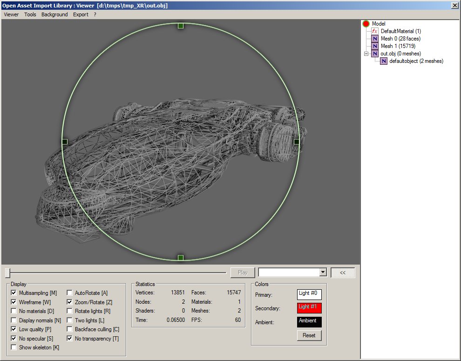This screenshot has width=461, height=361.
Task: Select the Mesh 1 node icon
Action: click(375, 46)
